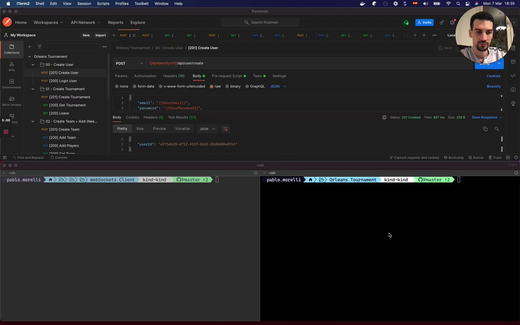Click the volume icon in macOS menu bar
This screenshot has height=325, width=520.
pyautogui.click(x=426, y=4)
